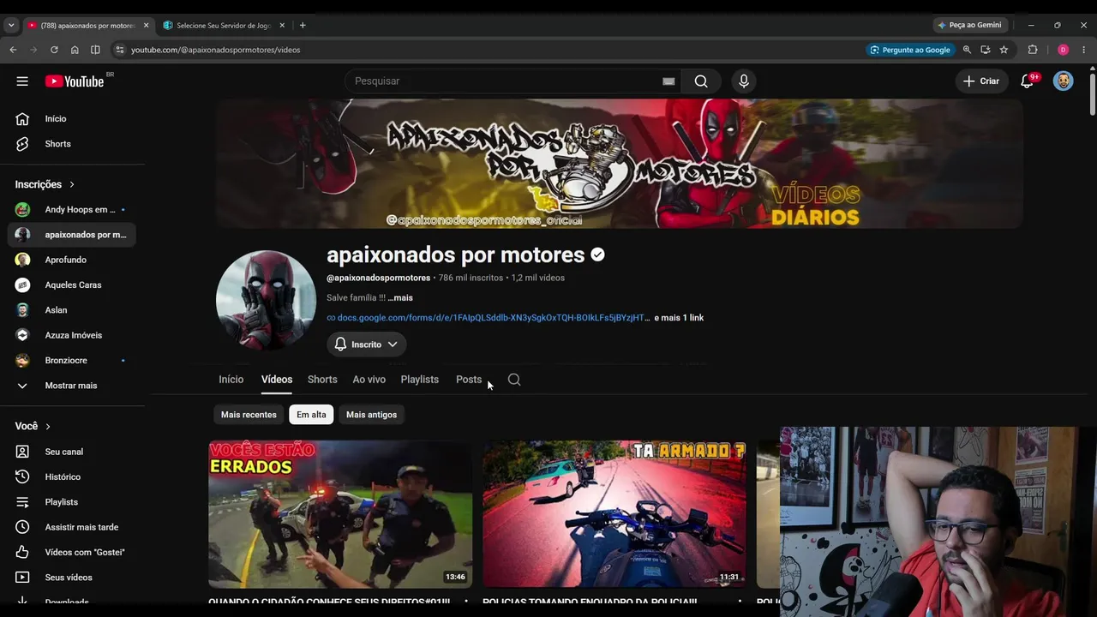
Task: Open the tab search dropdown arrow
Action: click(x=11, y=26)
